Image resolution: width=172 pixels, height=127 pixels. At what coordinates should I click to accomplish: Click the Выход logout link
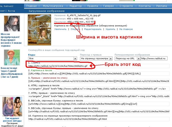(11, 11)
